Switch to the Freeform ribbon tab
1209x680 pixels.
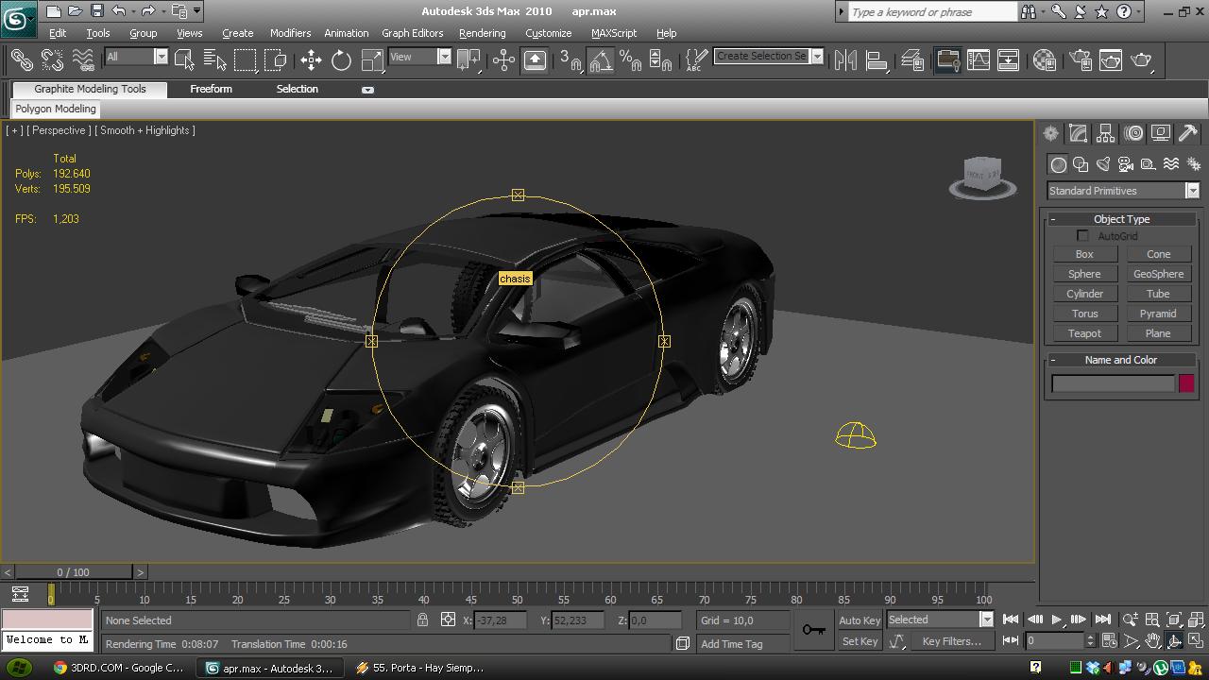click(x=211, y=89)
